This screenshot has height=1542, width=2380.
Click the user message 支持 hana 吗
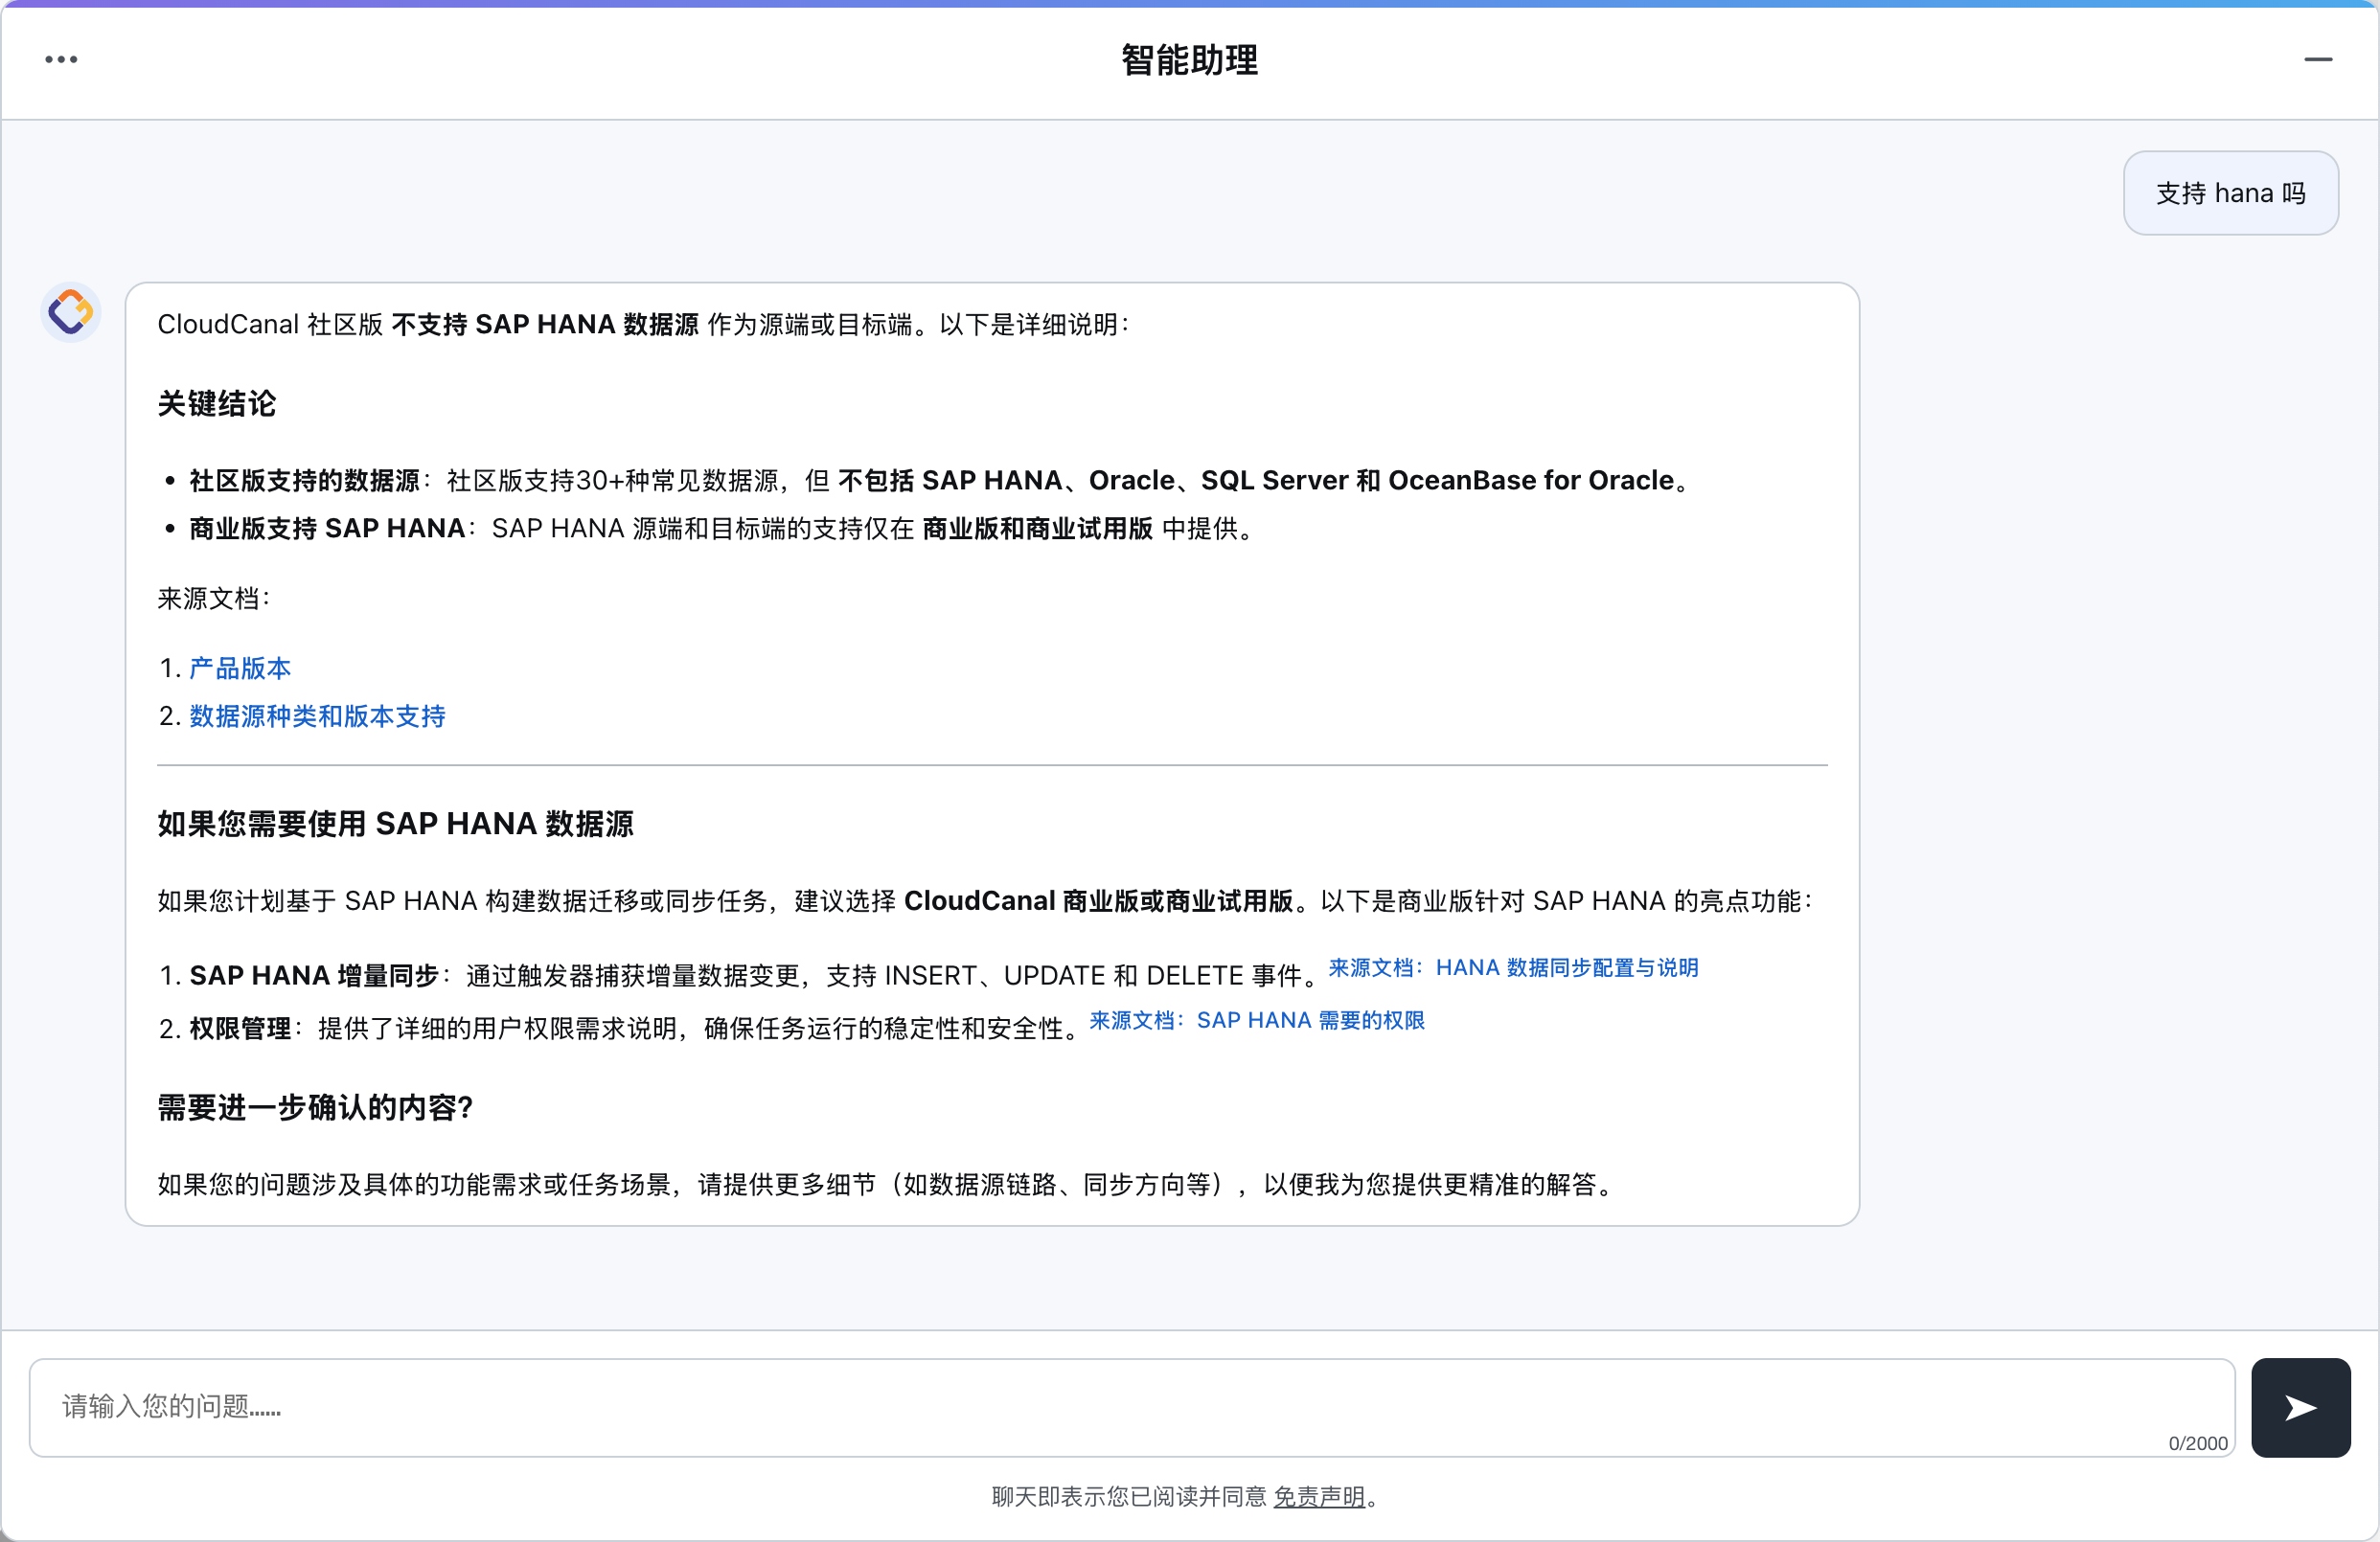(x=2231, y=193)
